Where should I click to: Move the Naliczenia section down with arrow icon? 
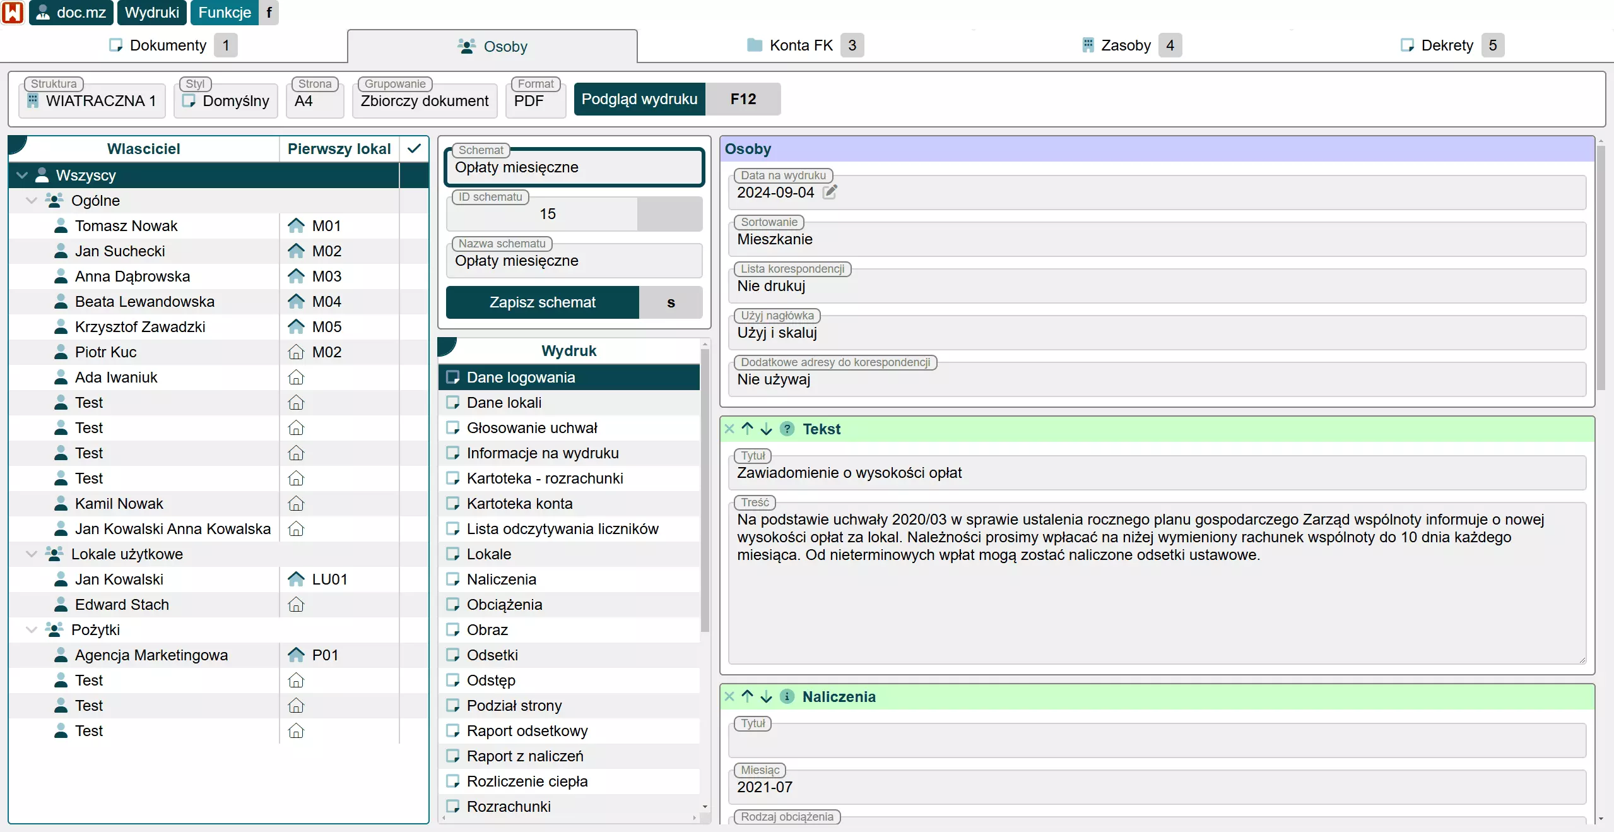(766, 697)
